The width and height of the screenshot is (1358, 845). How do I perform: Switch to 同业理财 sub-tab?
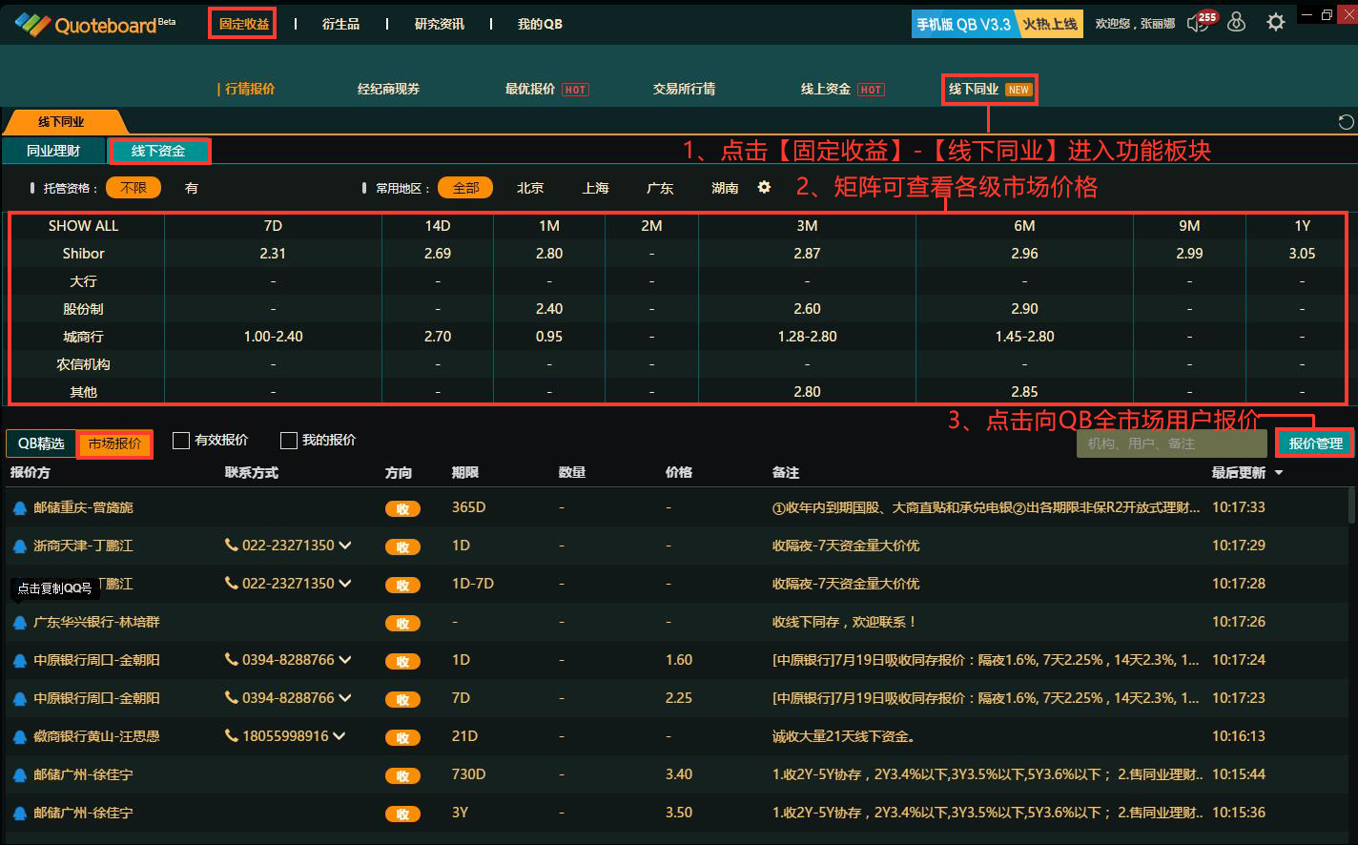(53, 151)
